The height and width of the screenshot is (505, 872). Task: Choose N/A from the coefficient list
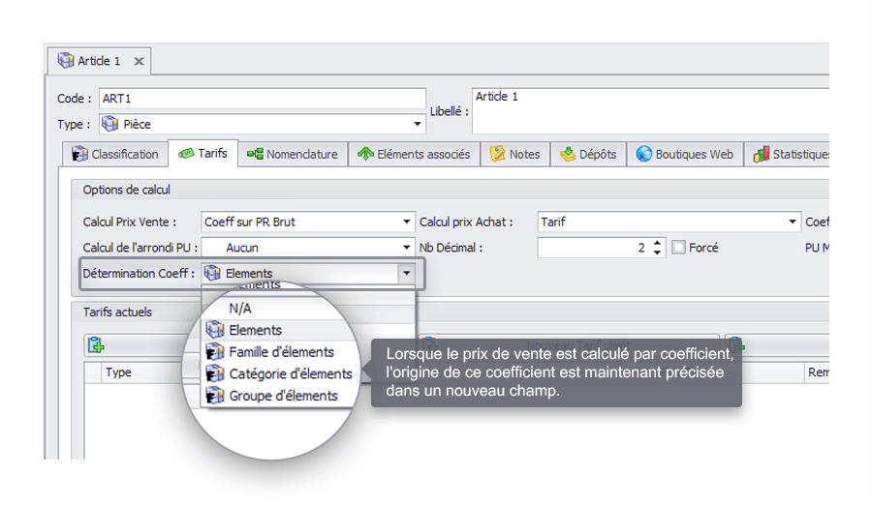(240, 309)
